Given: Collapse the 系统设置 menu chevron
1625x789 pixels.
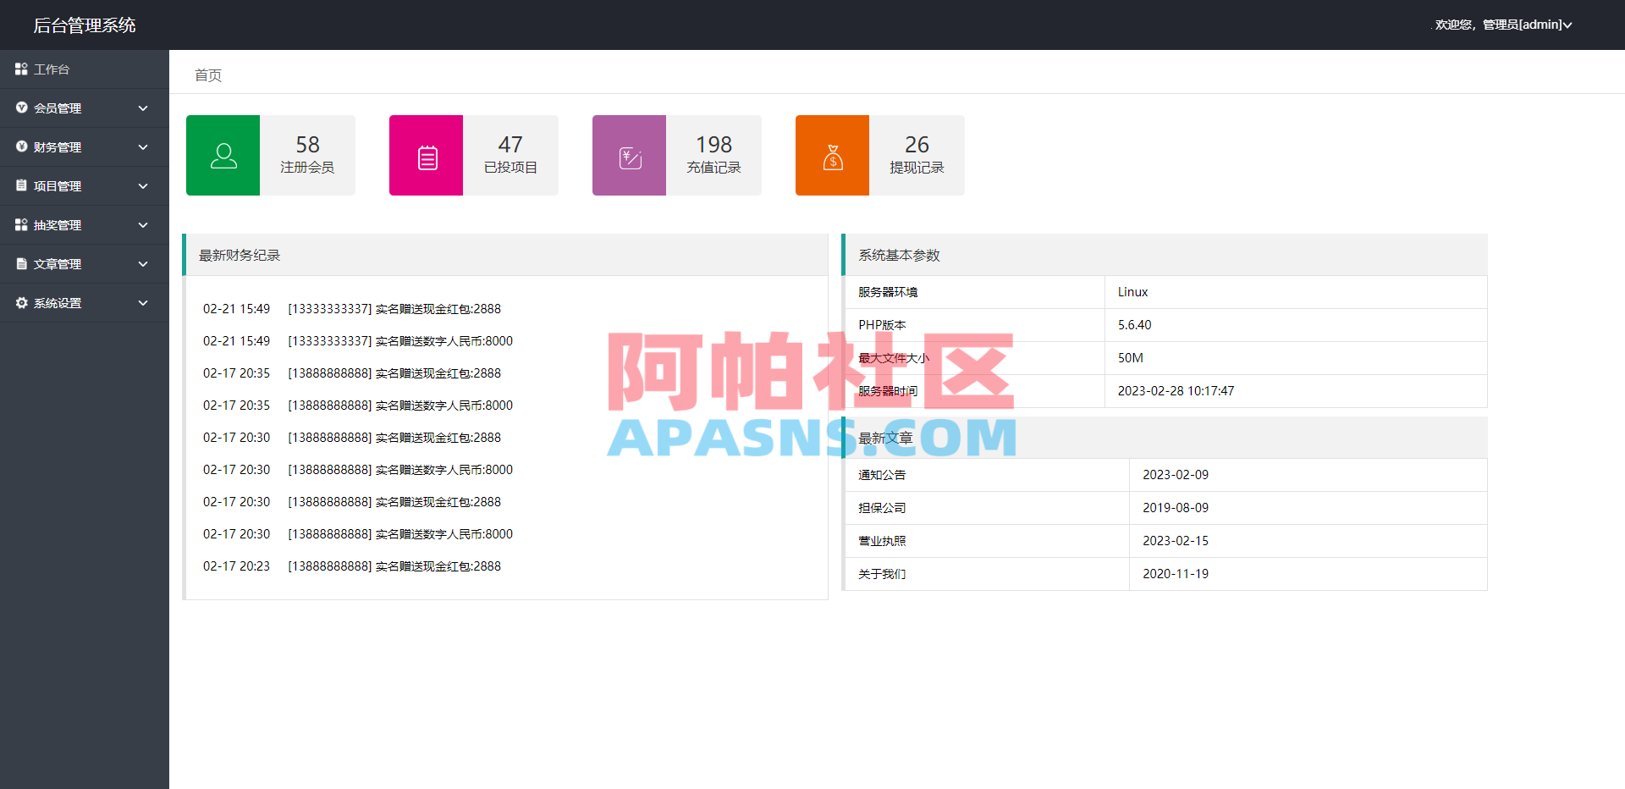Looking at the screenshot, I should 143,302.
